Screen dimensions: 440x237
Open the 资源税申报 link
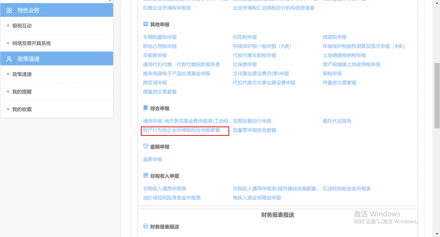point(334,37)
